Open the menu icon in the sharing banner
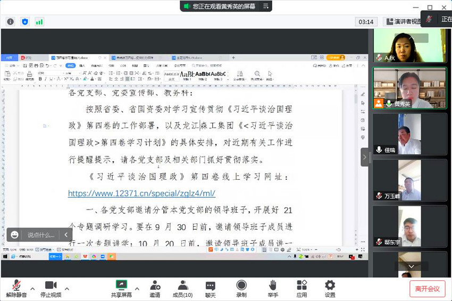Viewport: 452px width, 301px height. point(266,6)
